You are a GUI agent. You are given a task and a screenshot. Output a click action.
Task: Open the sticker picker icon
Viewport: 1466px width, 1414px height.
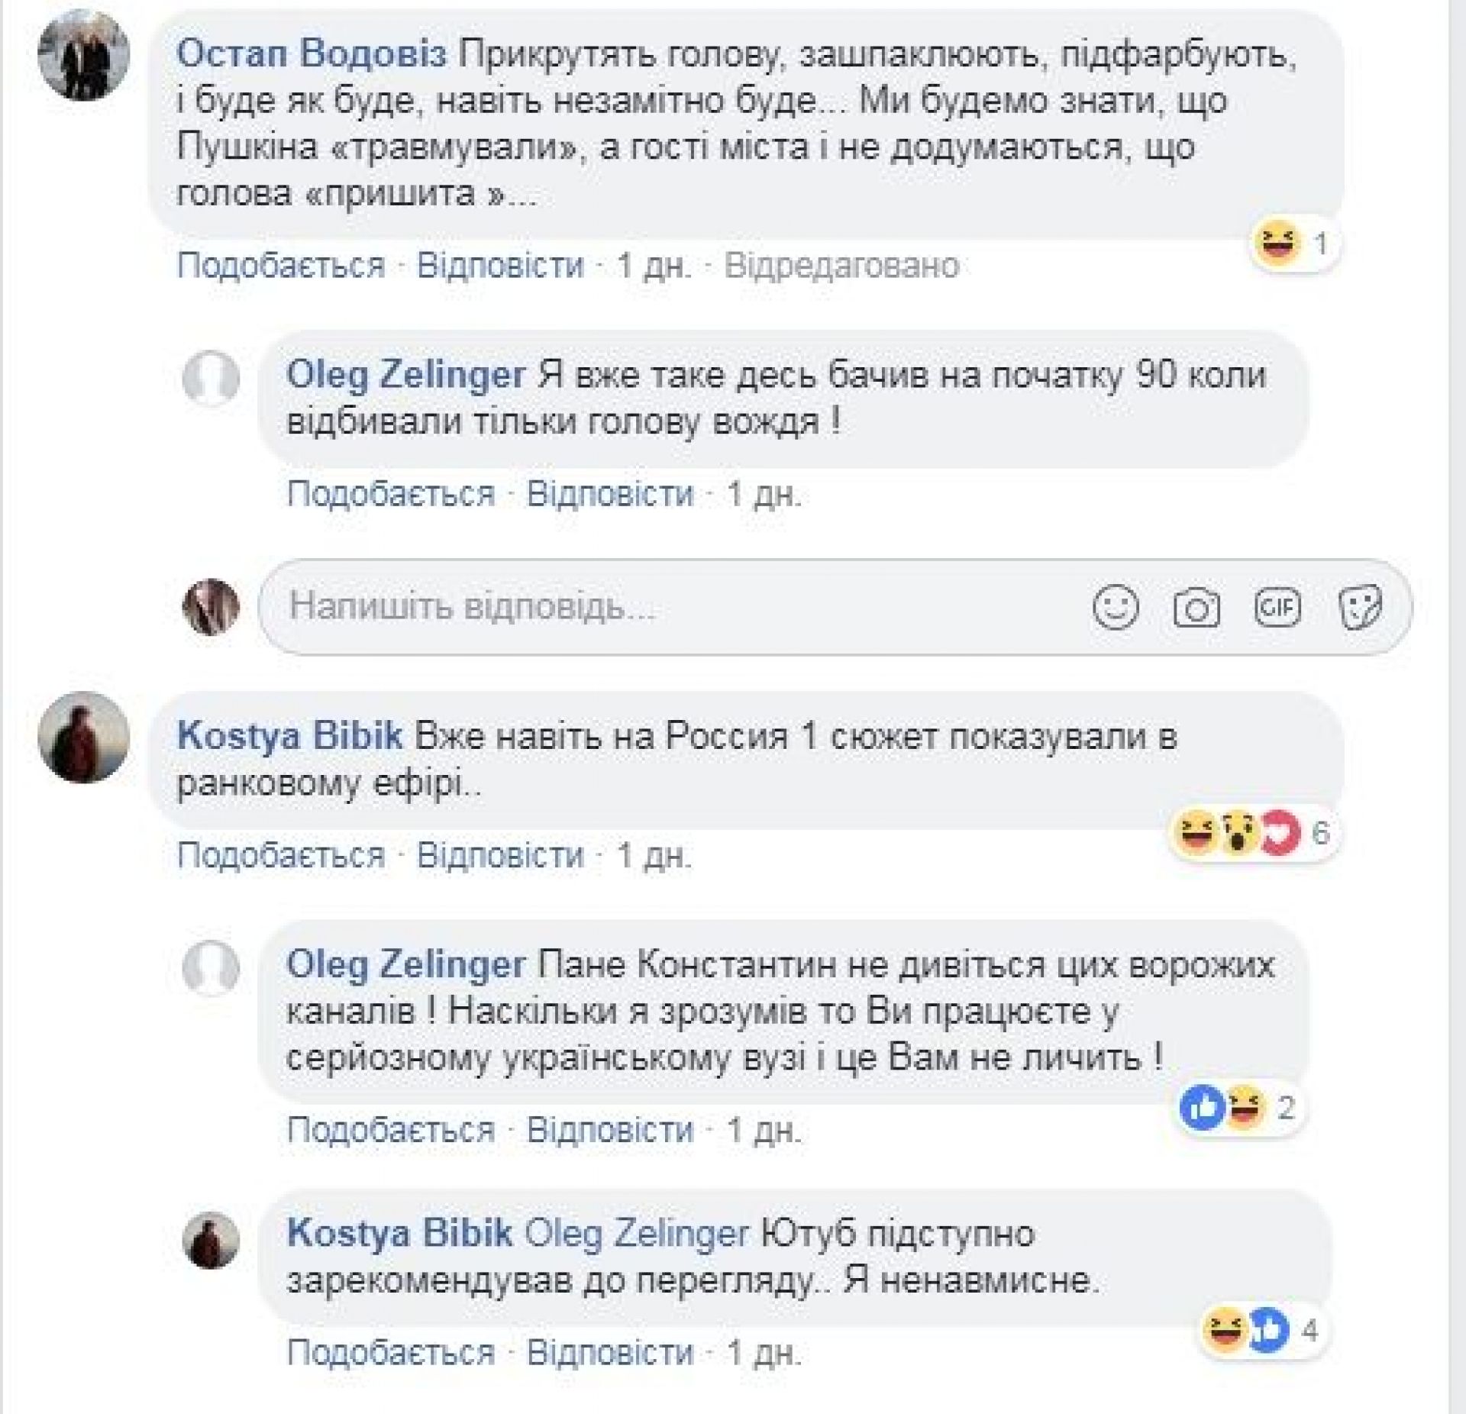coord(1360,609)
